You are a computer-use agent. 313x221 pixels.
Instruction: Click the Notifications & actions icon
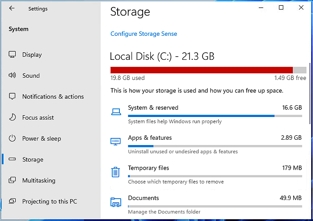point(13,96)
